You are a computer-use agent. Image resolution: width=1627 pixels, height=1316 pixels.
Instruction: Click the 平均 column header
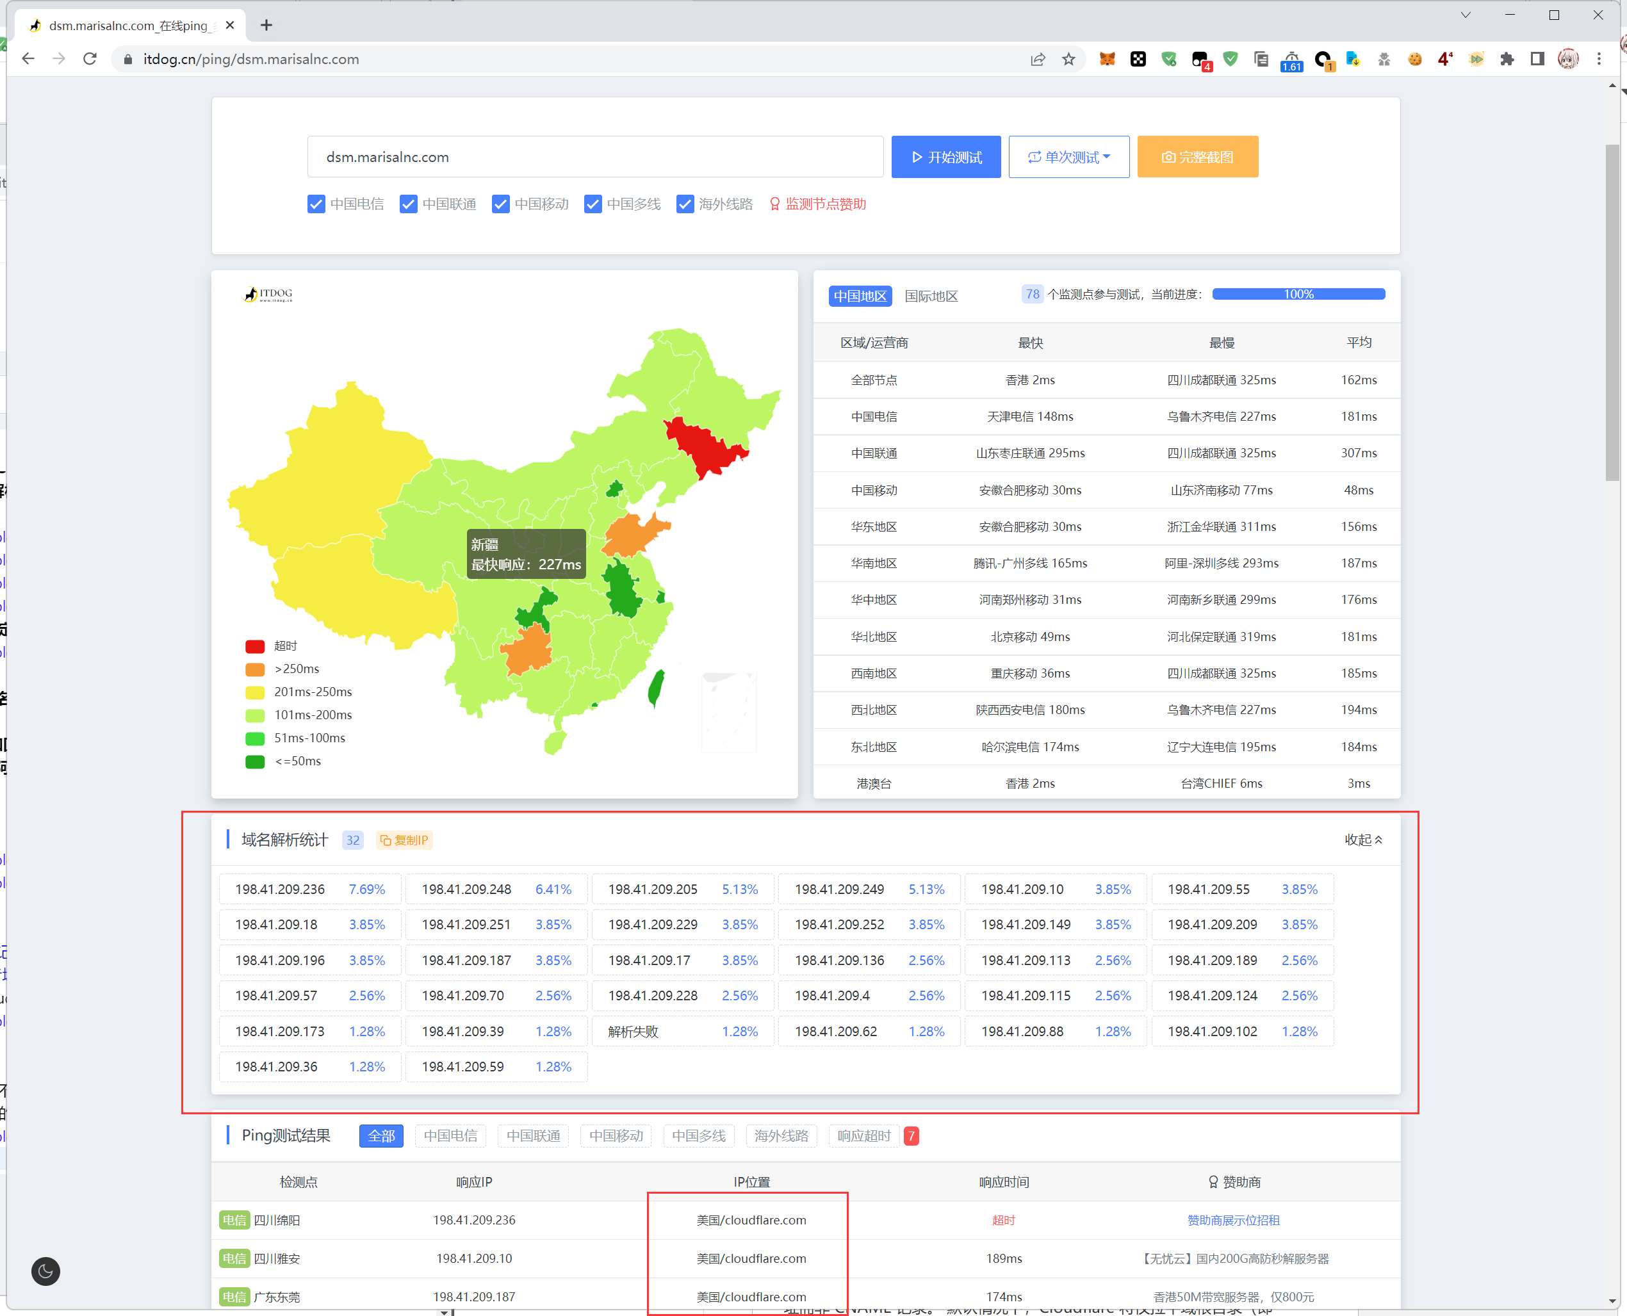click(1359, 343)
